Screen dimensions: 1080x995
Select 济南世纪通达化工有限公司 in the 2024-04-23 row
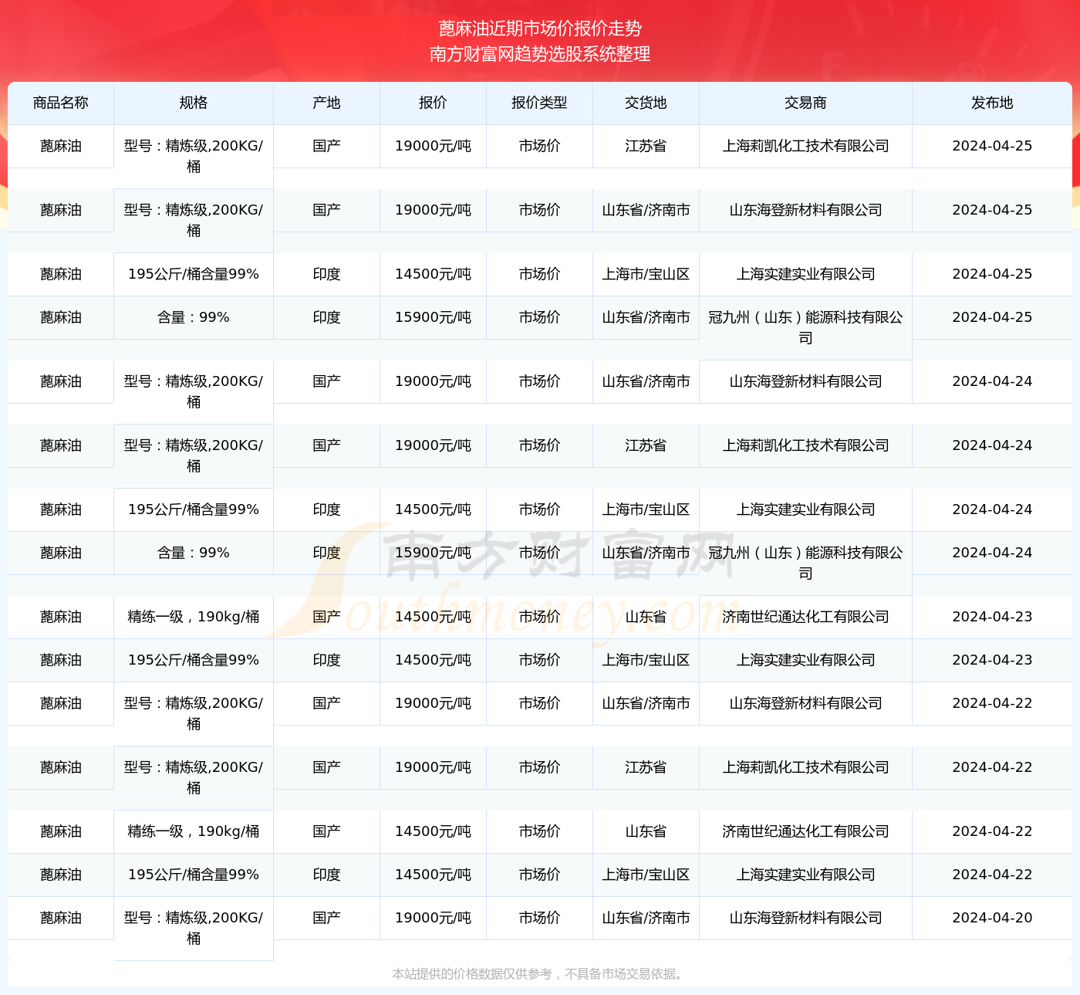coord(805,617)
